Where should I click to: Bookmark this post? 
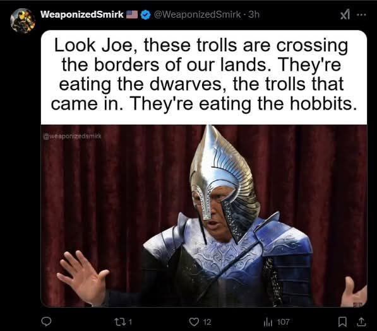(x=342, y=322)
